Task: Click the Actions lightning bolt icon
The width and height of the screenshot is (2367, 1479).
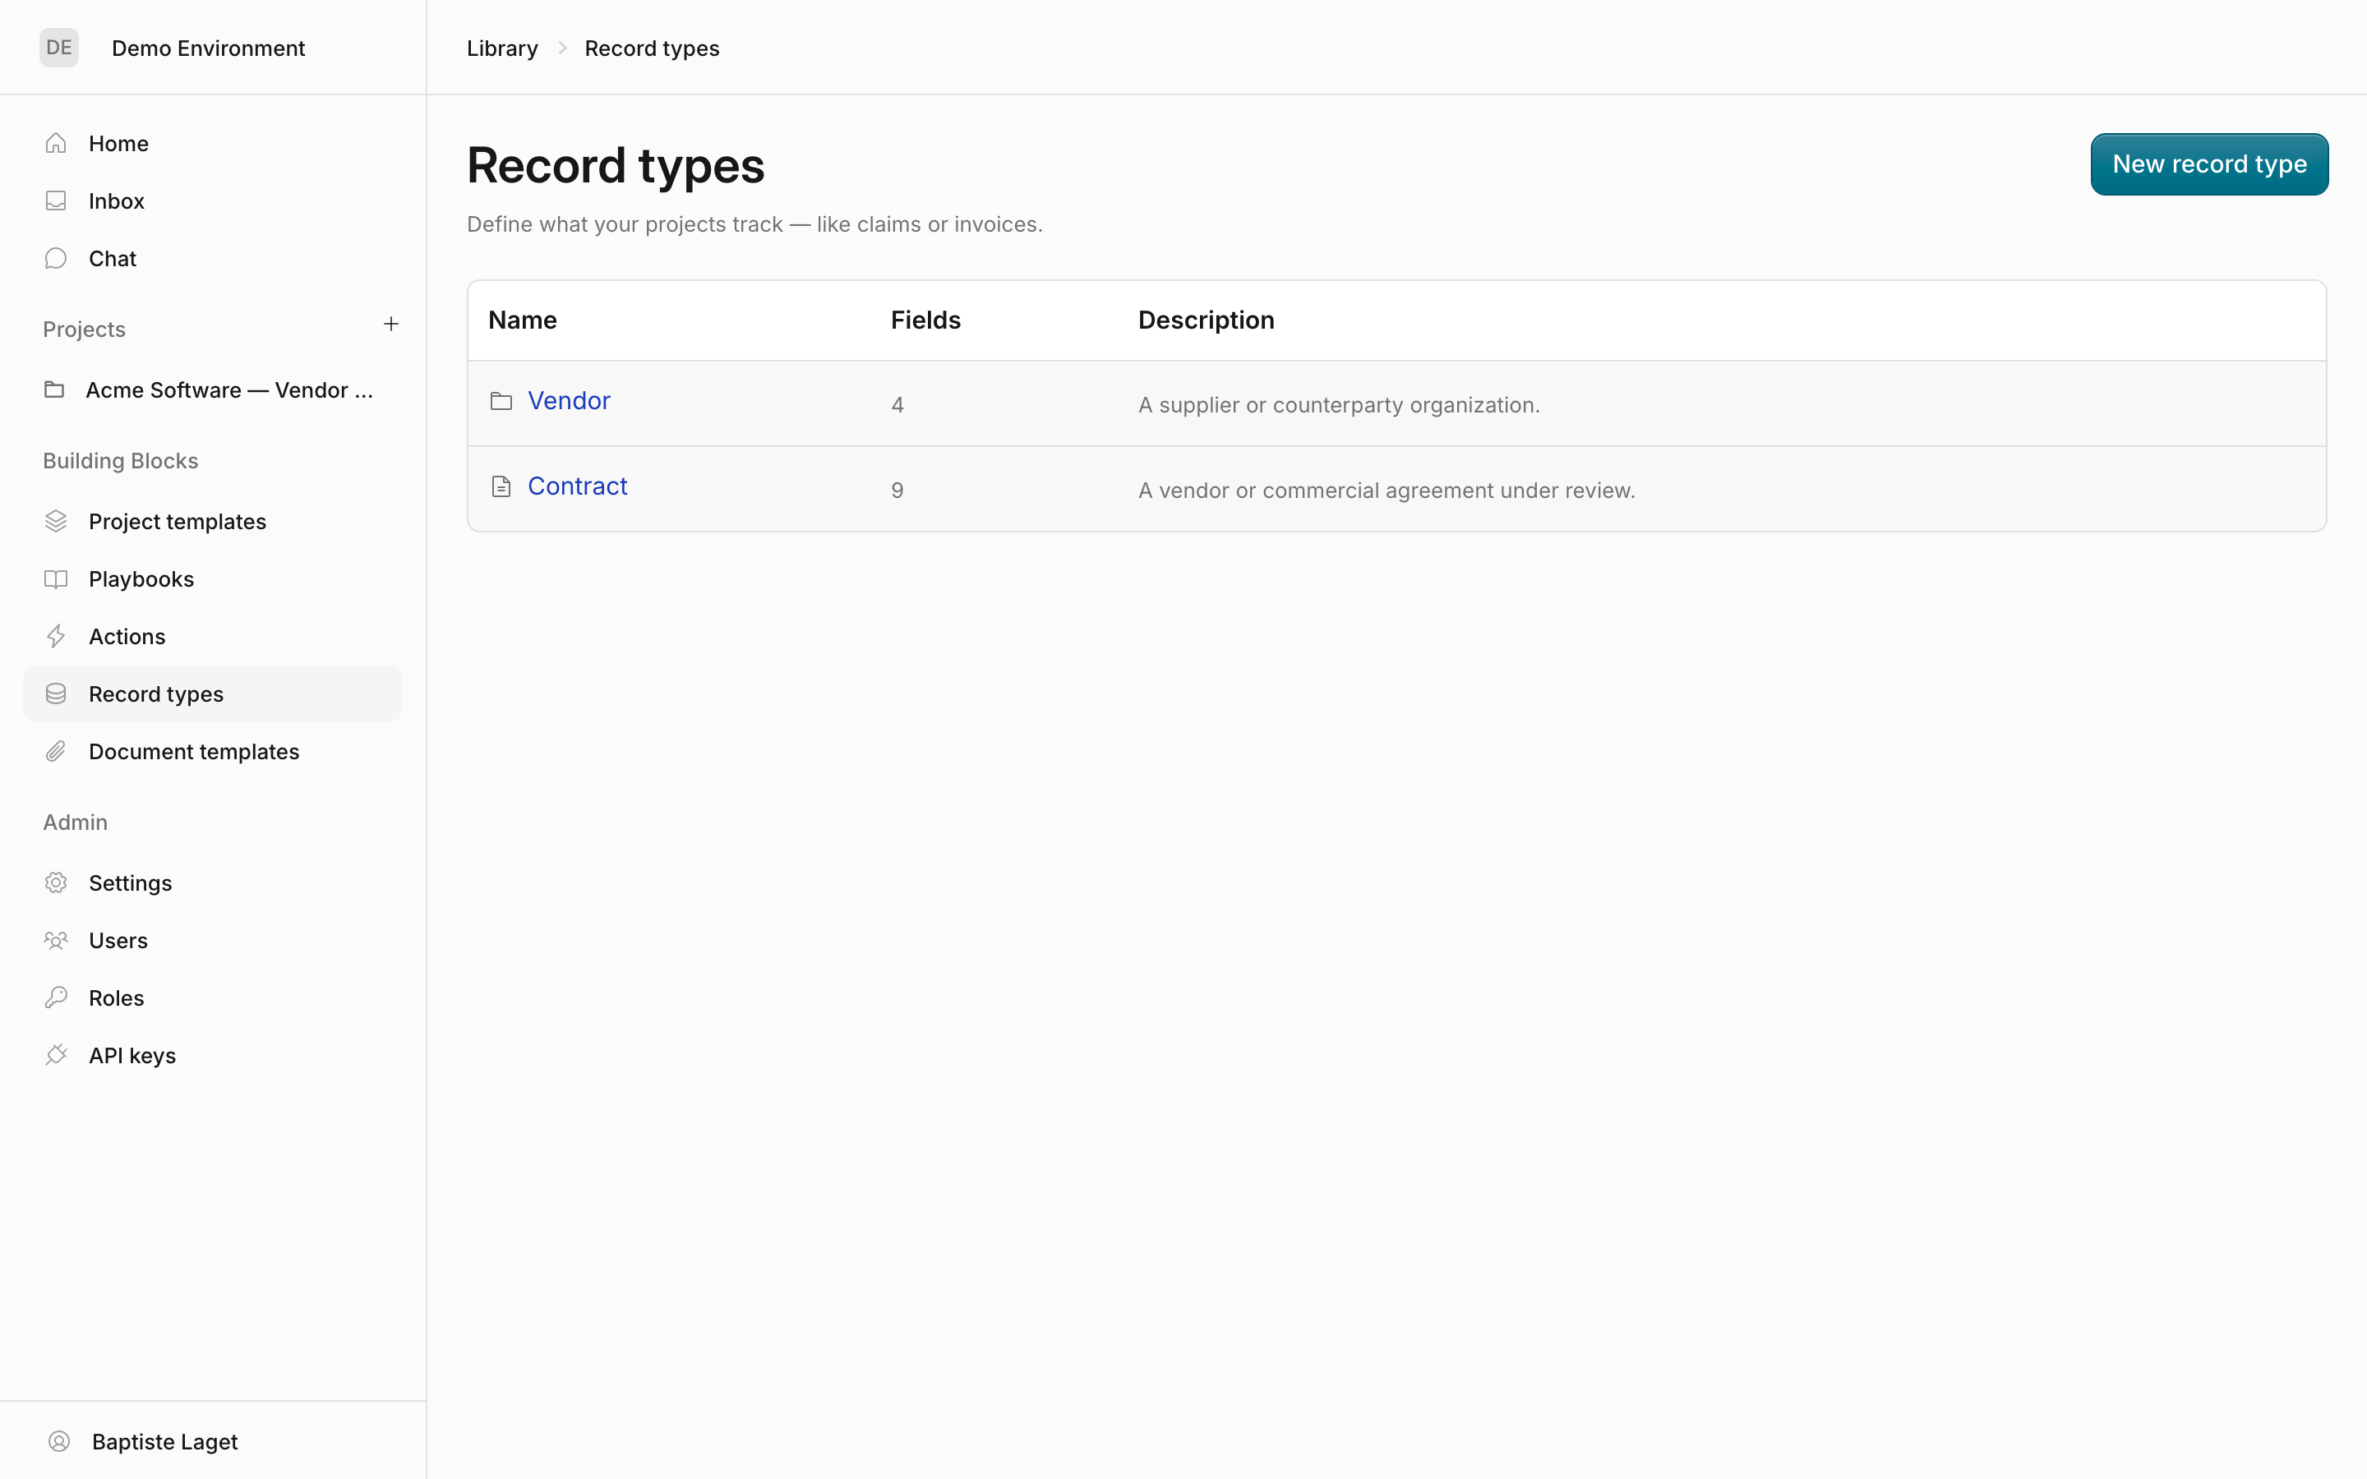Action: coord(56,637)
